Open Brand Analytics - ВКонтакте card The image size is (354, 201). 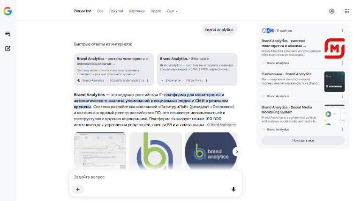[x=197, y=69]
